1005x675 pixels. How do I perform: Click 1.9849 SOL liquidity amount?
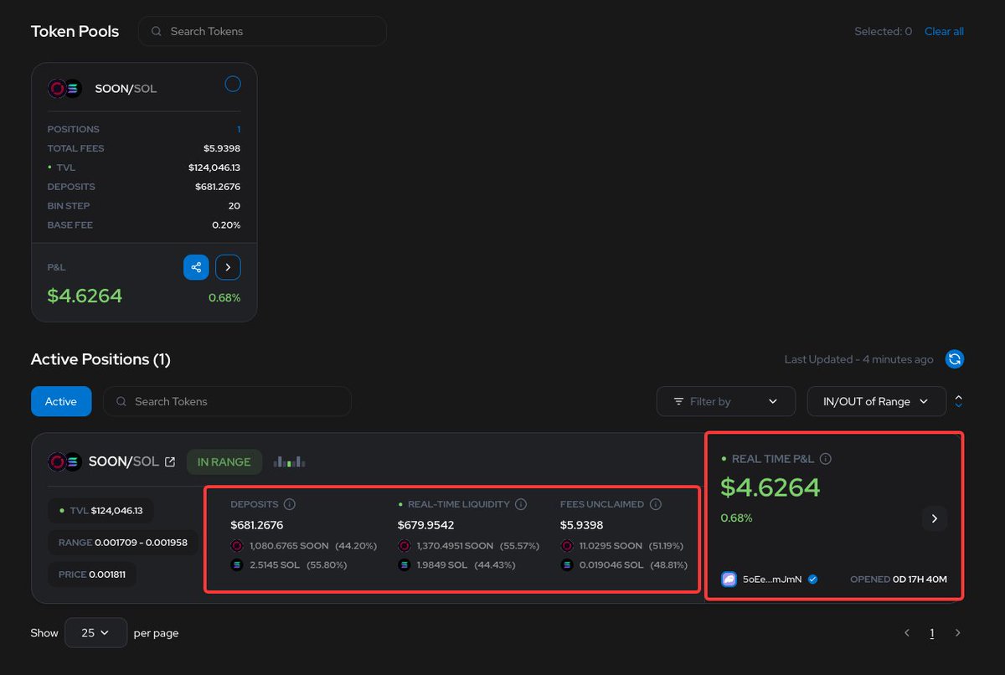[x=441, y=565]
